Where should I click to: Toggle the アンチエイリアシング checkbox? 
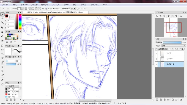point(46,9)
